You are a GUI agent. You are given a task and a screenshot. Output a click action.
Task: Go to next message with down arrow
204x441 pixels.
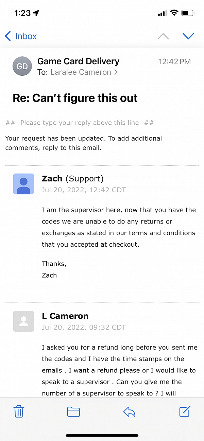188,36
